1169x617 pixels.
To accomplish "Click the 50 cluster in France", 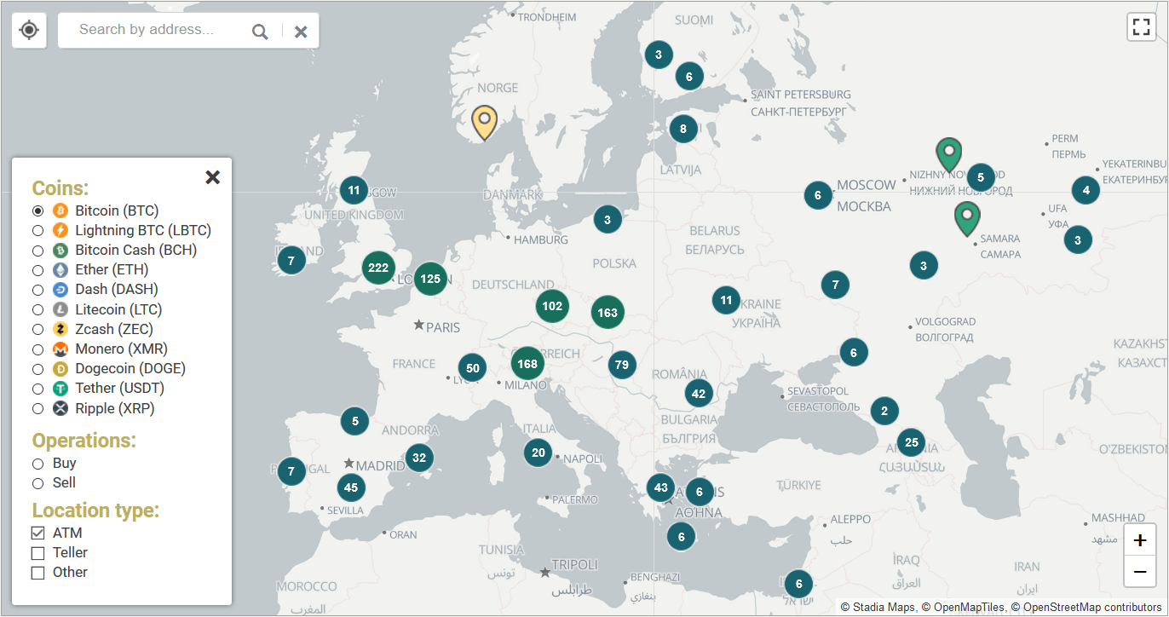I will pos(472,368).
